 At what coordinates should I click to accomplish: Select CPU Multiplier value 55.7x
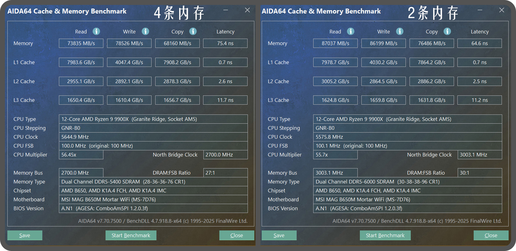(335, 155)
